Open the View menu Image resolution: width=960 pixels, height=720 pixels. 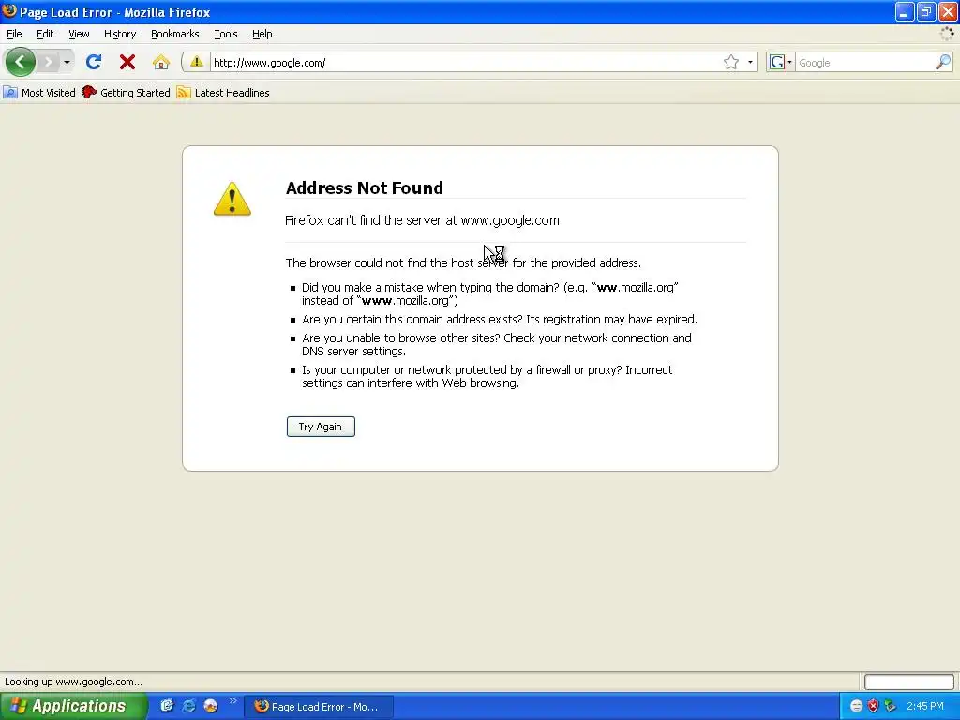79,35
